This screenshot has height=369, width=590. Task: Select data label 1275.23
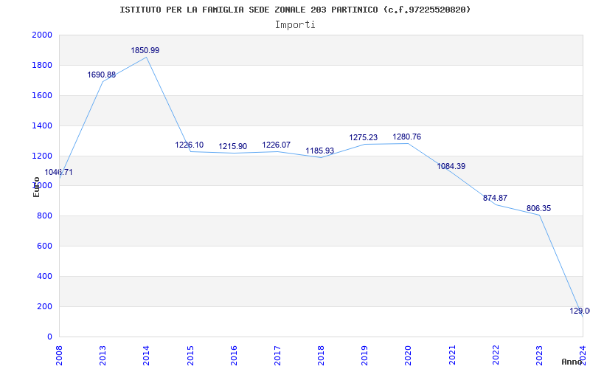click(364, 138)
